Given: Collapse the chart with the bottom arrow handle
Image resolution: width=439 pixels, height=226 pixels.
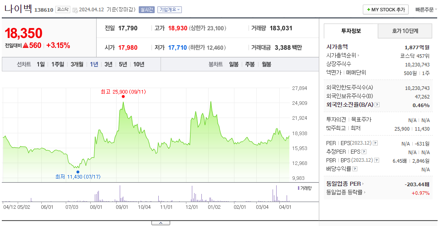Looking at the screenshot, I should pyautogui.click(x=161, y=223).
